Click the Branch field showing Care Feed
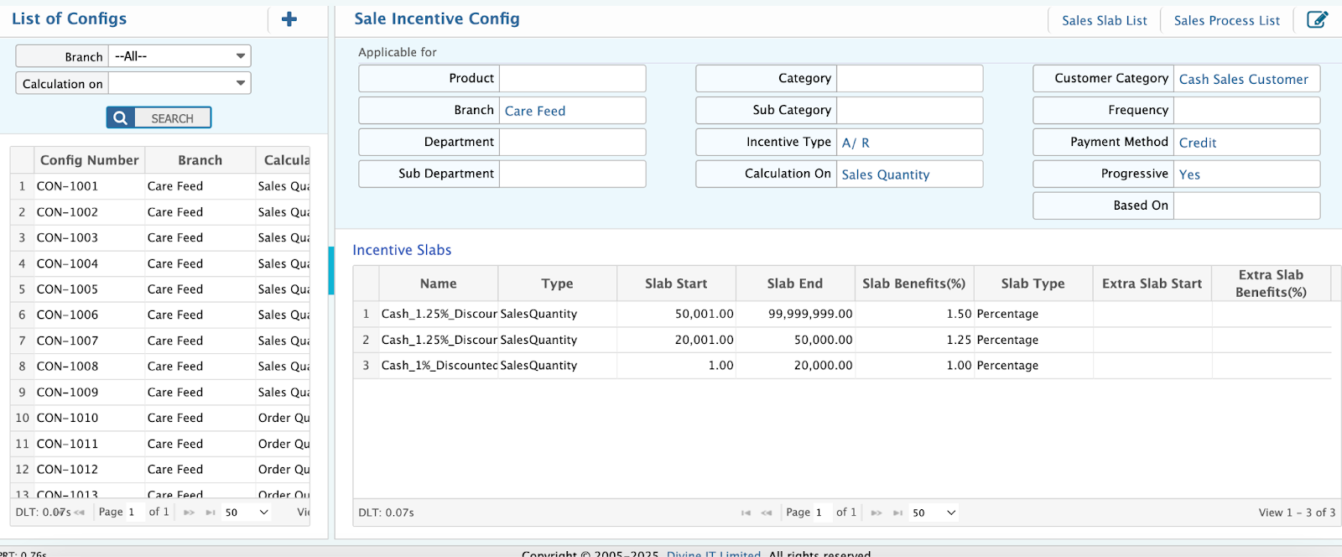 click(572, 110)
